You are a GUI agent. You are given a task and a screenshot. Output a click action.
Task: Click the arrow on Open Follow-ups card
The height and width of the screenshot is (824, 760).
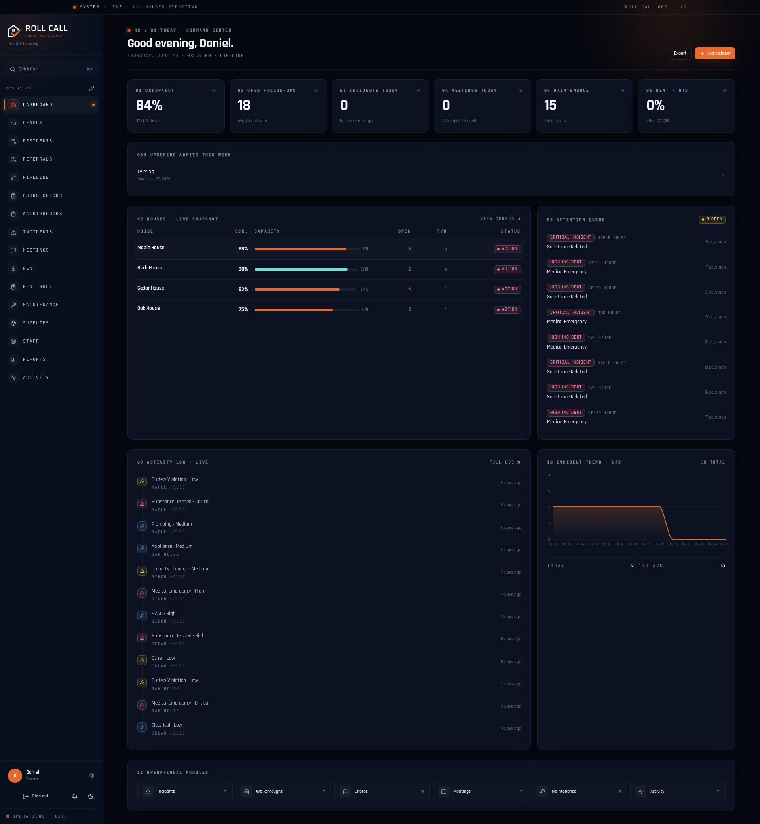316,91
